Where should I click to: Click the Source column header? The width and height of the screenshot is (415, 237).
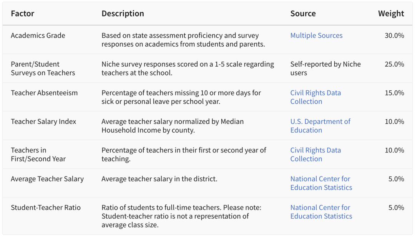pyautogui.click(x=303, y=13)
